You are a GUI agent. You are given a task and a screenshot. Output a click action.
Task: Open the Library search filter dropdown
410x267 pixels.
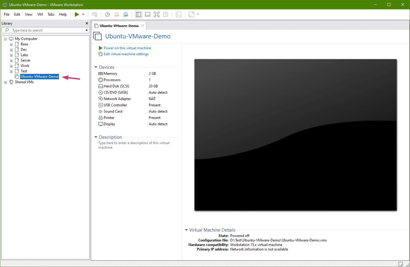(87, 30)
